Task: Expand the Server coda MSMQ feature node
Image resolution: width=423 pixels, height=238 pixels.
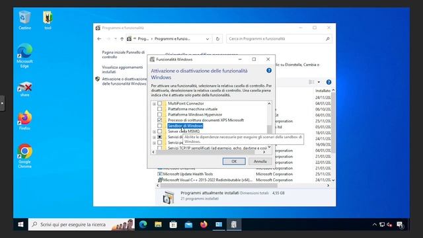Action: click(x=154, y=132)
